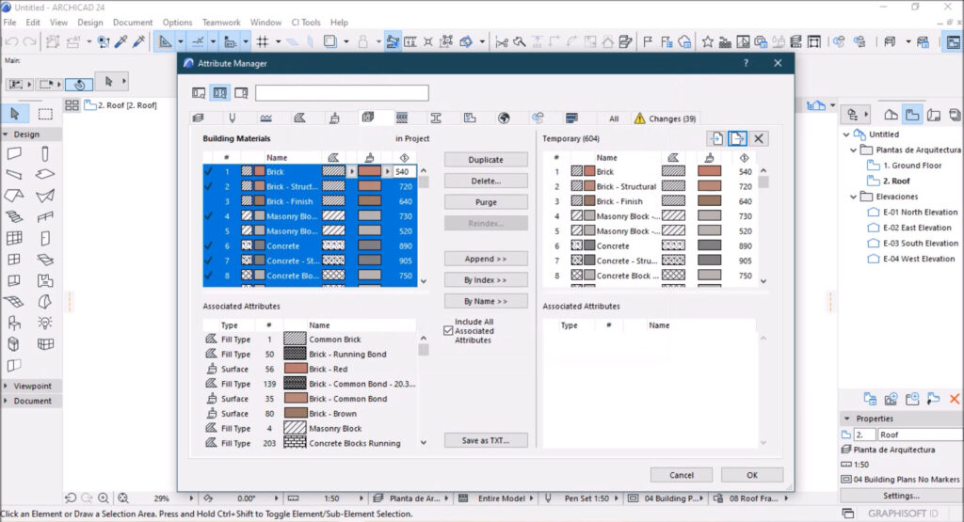The height and width of the screenshot is (522, 964).
Task: Click the Append >> button
Action: [486, 259]
